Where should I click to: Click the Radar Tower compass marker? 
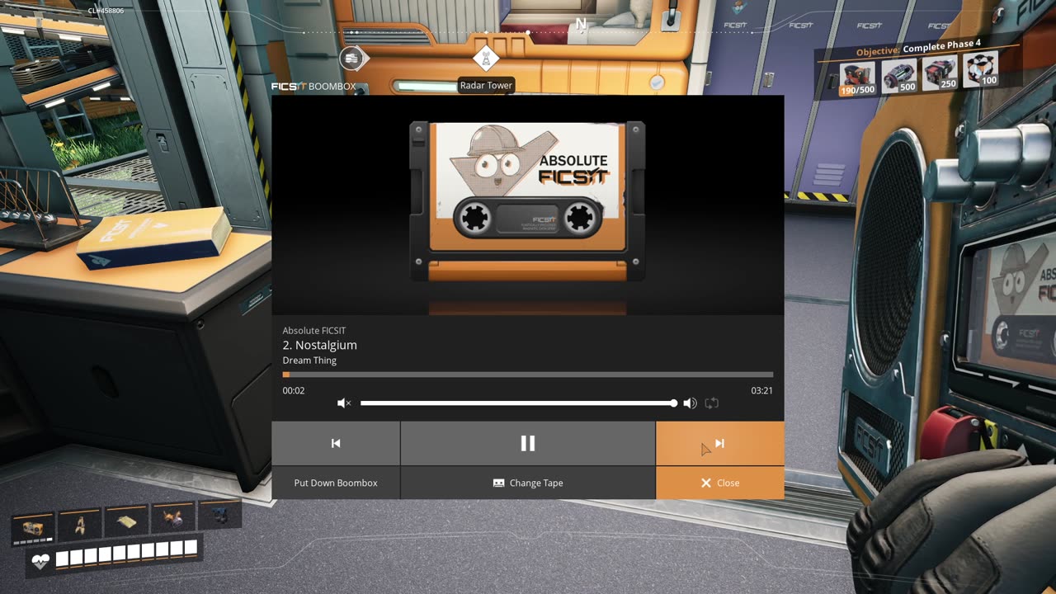click(x=486, y=59)
